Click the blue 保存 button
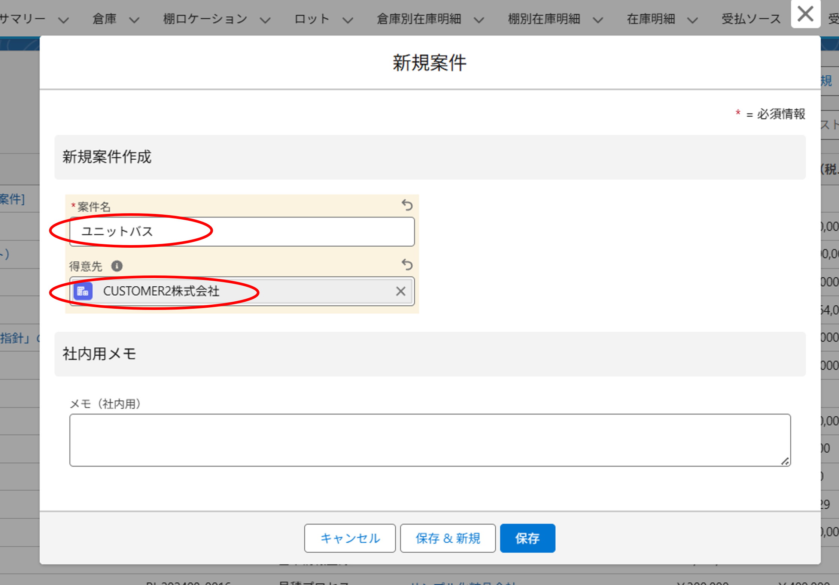The image size is (839, 585). click(x=528, y=538)
